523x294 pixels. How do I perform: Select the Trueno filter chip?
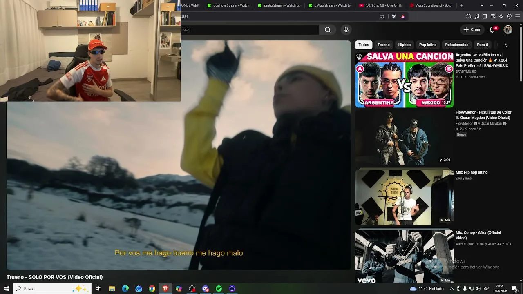pyautogui.click(x=384, y=45)
